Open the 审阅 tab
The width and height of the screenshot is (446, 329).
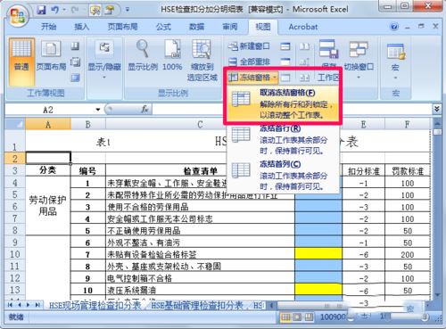230,27
